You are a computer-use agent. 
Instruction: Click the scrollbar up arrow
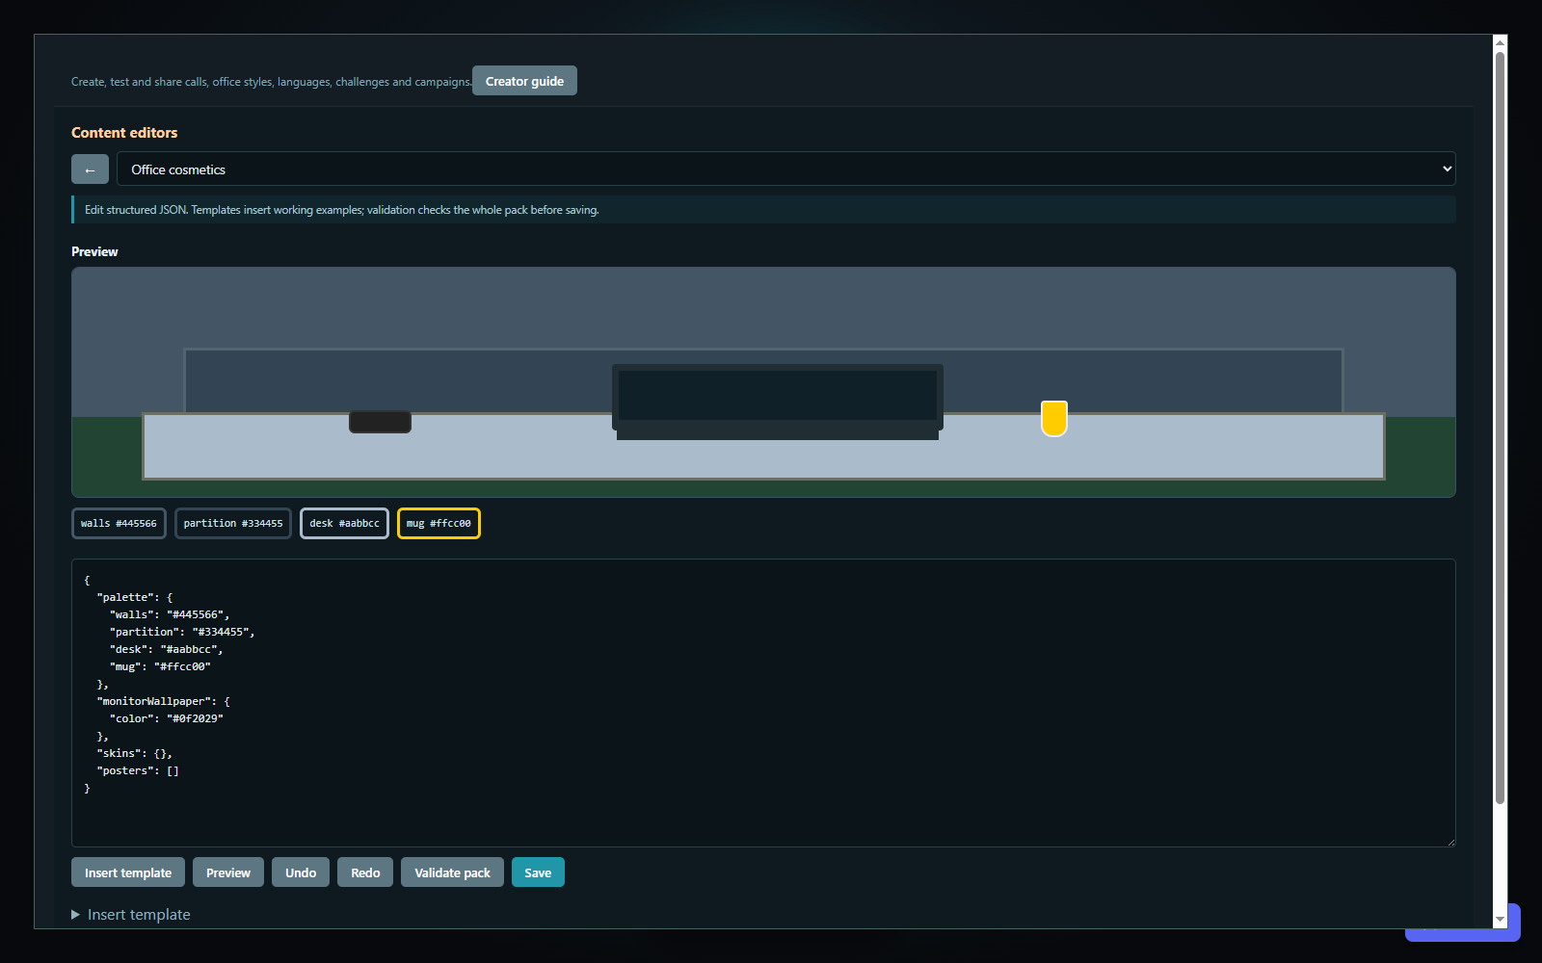pos(1500,42)
